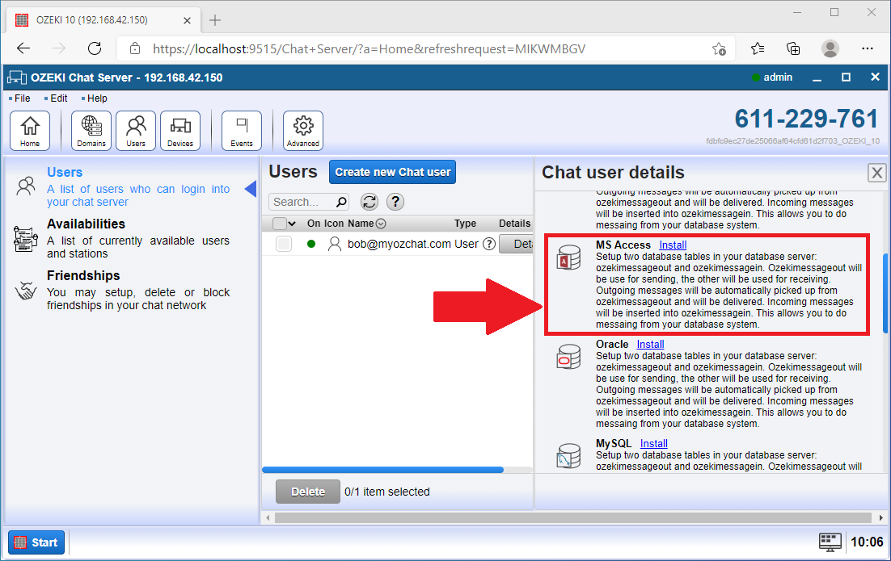
Task: Open the Friendships handshake icon
Action: [25, 291]
